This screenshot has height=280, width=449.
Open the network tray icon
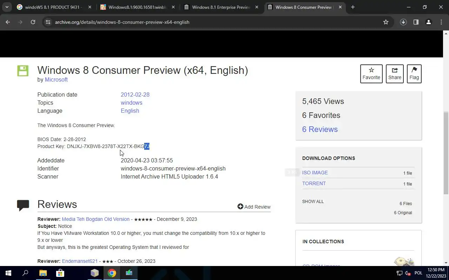coord(399,273)
